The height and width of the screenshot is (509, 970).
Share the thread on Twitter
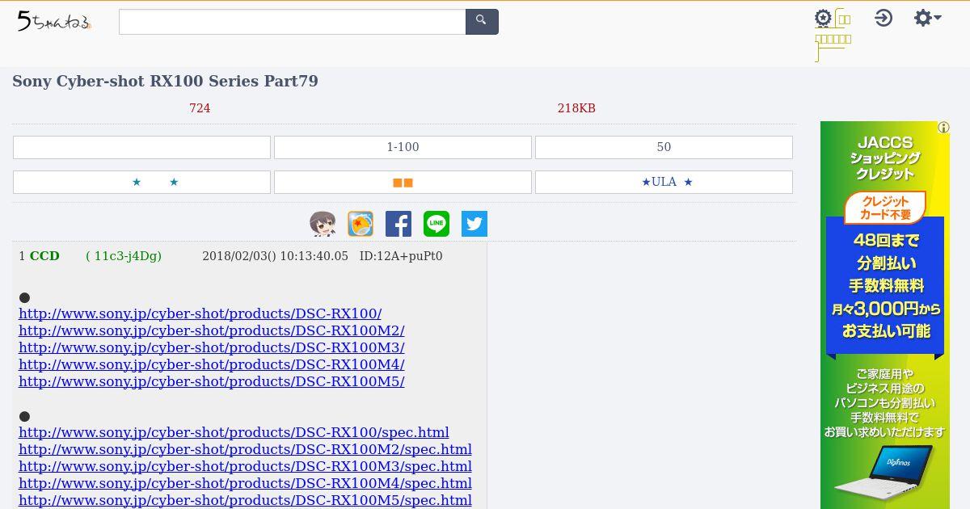(x=474, y=224)
